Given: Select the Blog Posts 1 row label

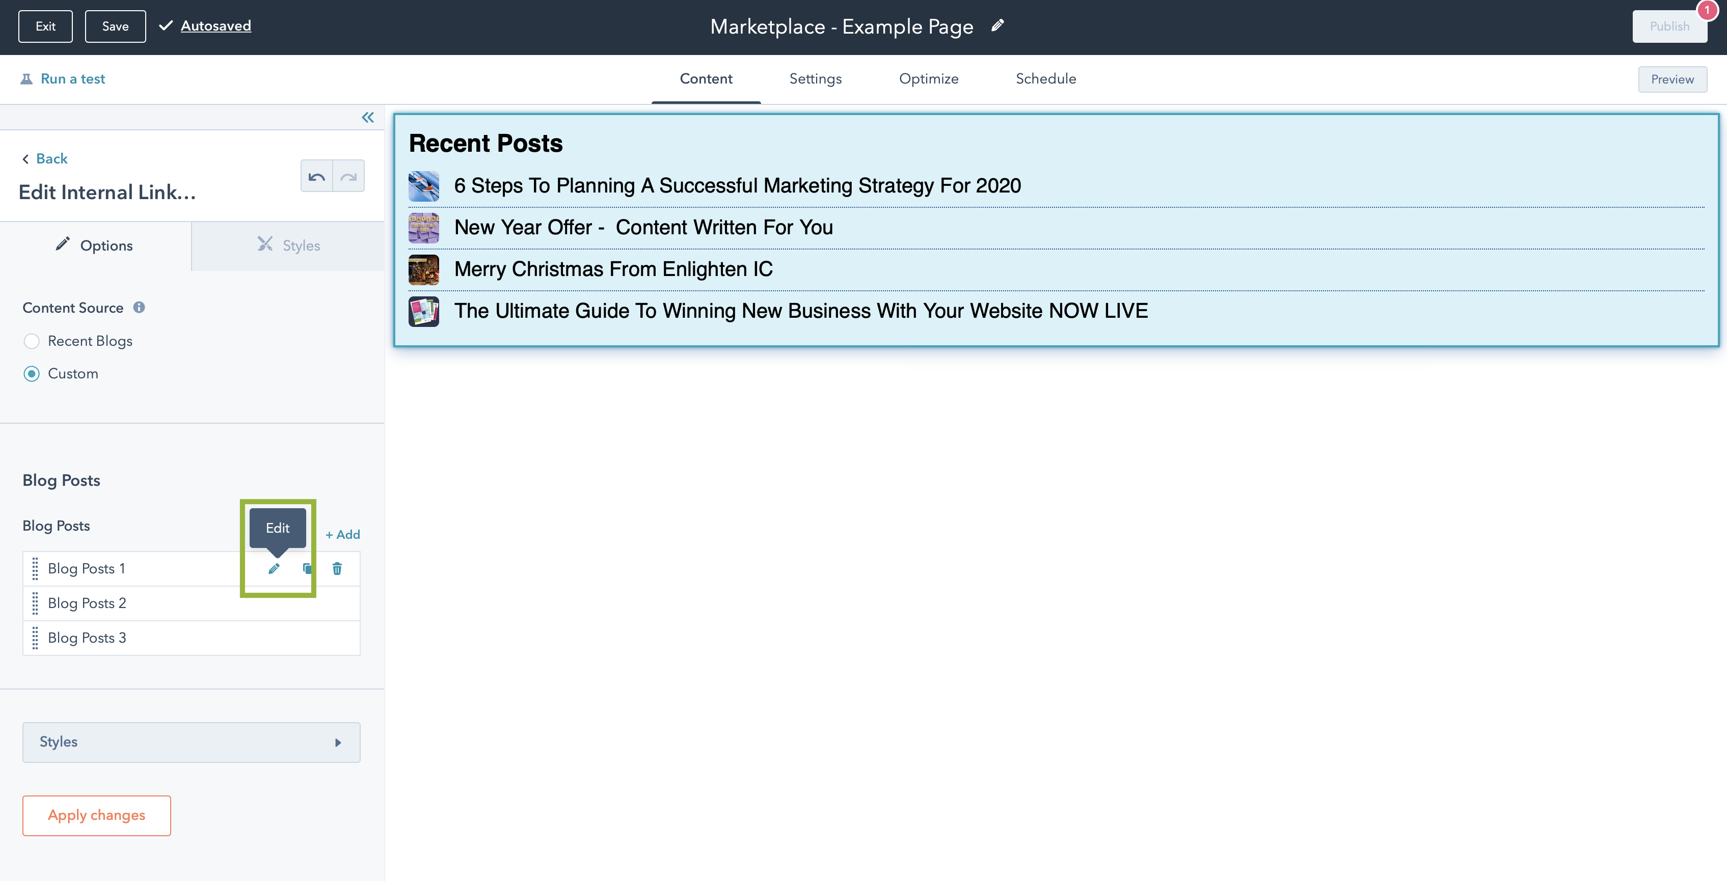Looking at the screenshot, I should click(87, 569).
